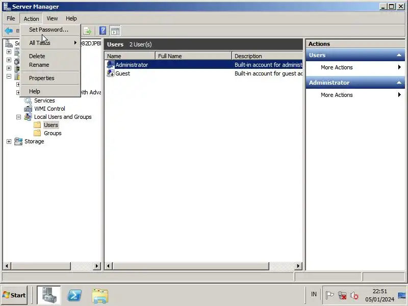The width and height of the screenshot is (408, 306).
Task: Click the Server Manager root node icon in tree
Action: click(x=9, y=43)
